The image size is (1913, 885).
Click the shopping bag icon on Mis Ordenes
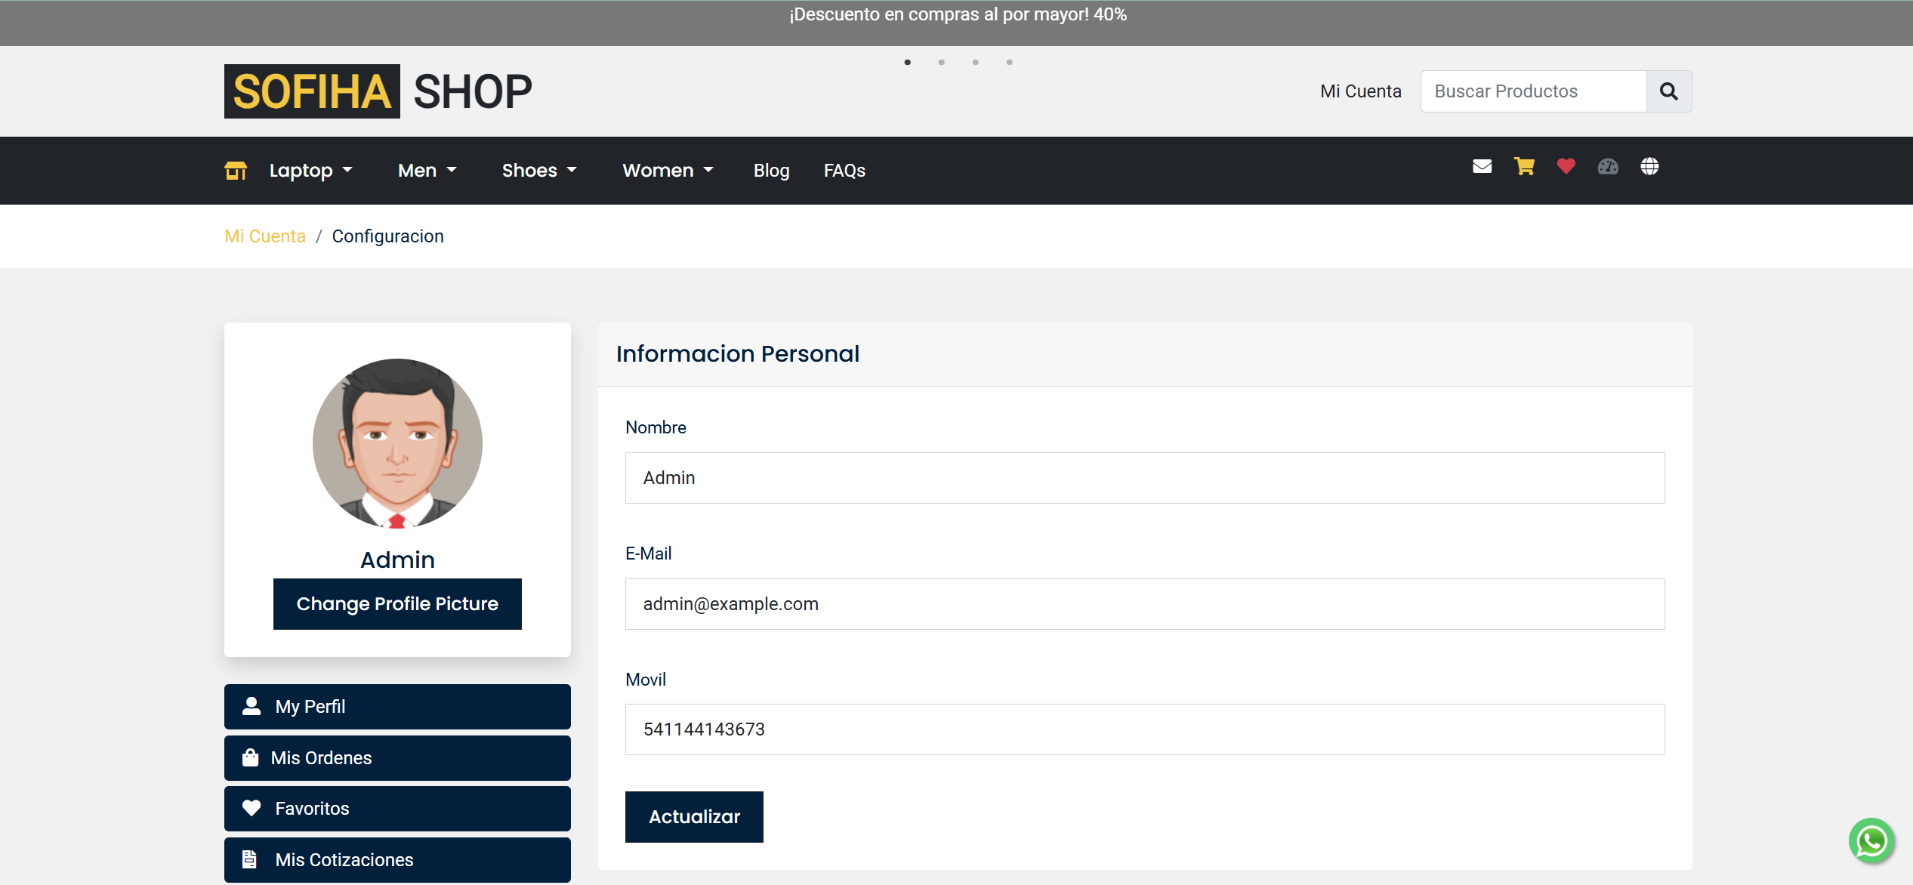(x=250, y=757)
